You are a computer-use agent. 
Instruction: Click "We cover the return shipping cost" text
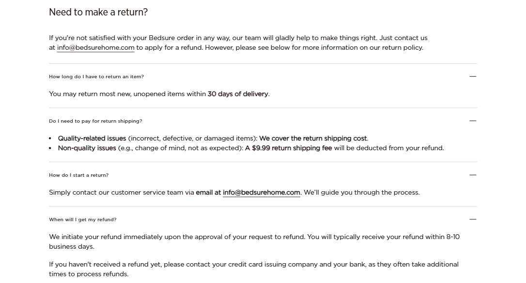pyautogui.click(x=313, y=138)
